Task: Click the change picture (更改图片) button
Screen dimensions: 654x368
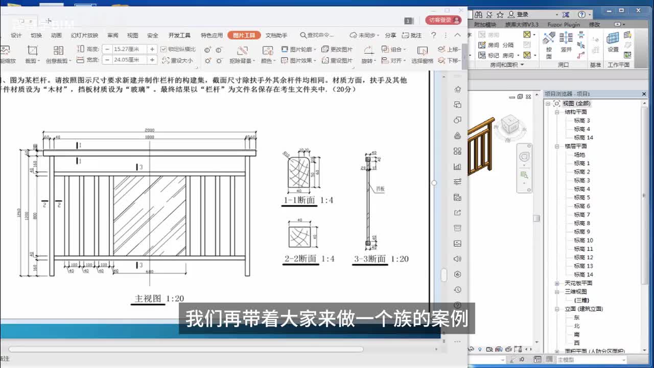Action: coord(337,50)
